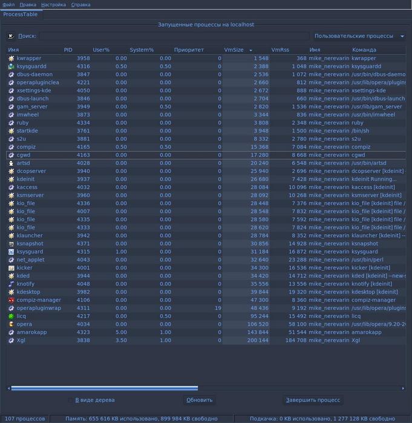Sort by the Приоритет column header

click(x=198, y=50)
